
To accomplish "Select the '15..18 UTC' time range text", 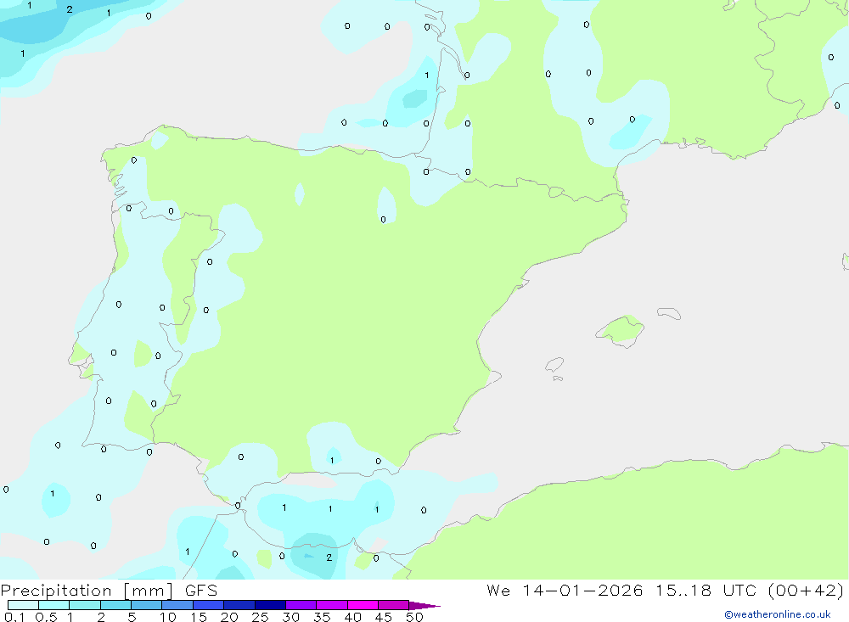I will (x=706, y=590).
